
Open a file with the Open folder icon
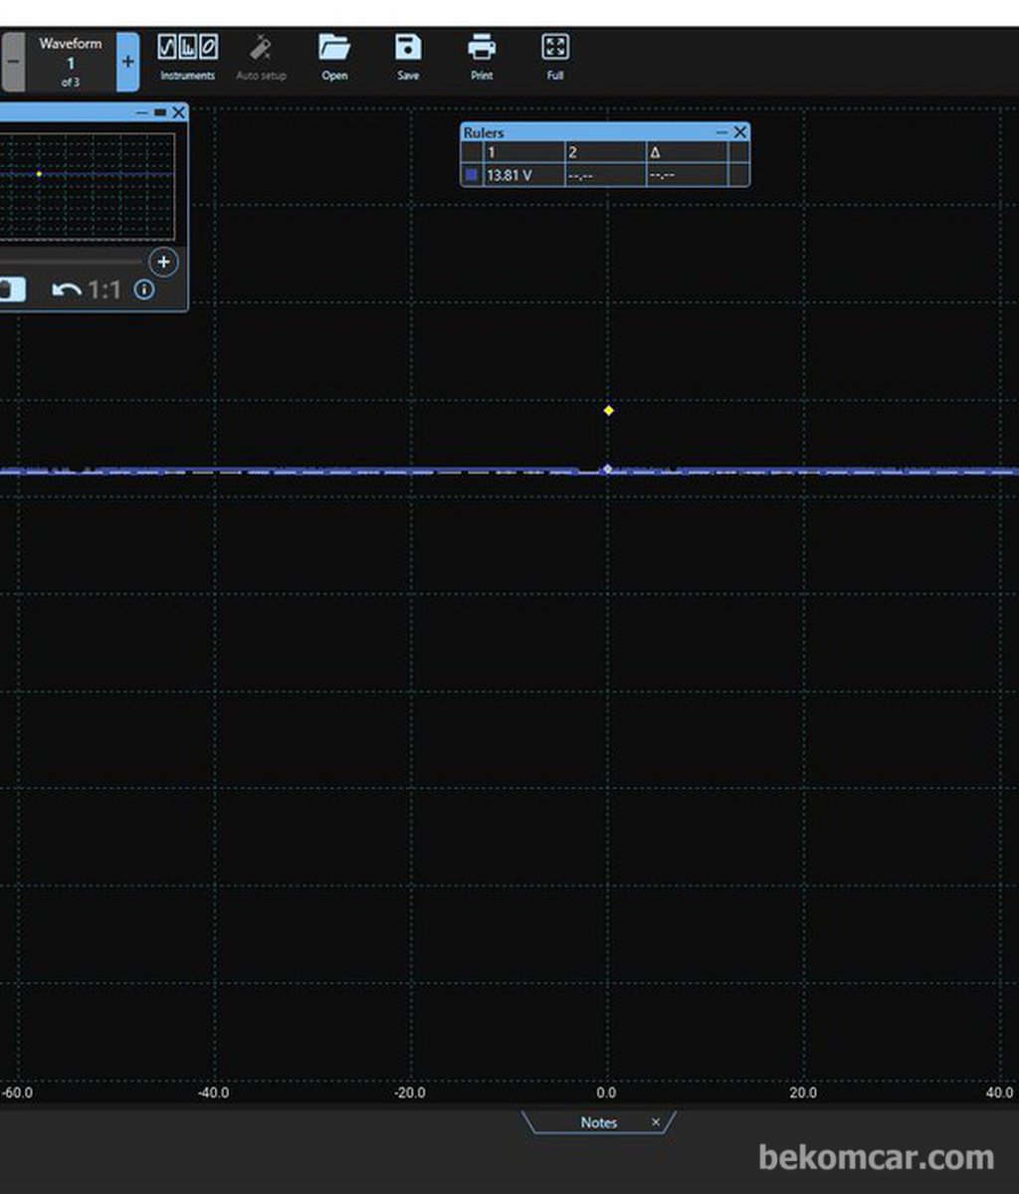(x=334, y=58)
